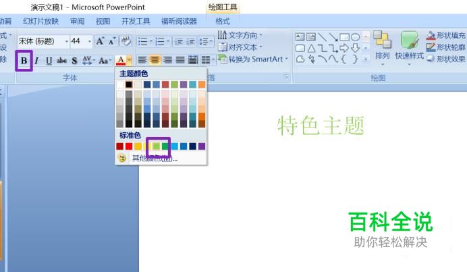Toggle underline formatting
The width and height of the screenshot is (467, 272).
pos(49,61)
